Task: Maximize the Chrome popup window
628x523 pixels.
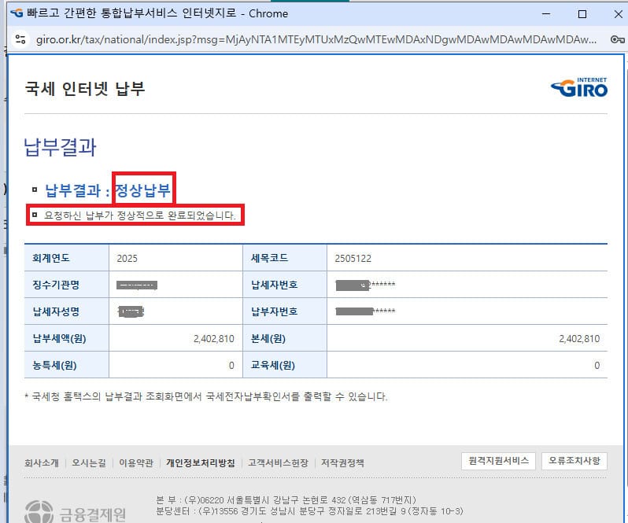Action: (582, 14)
